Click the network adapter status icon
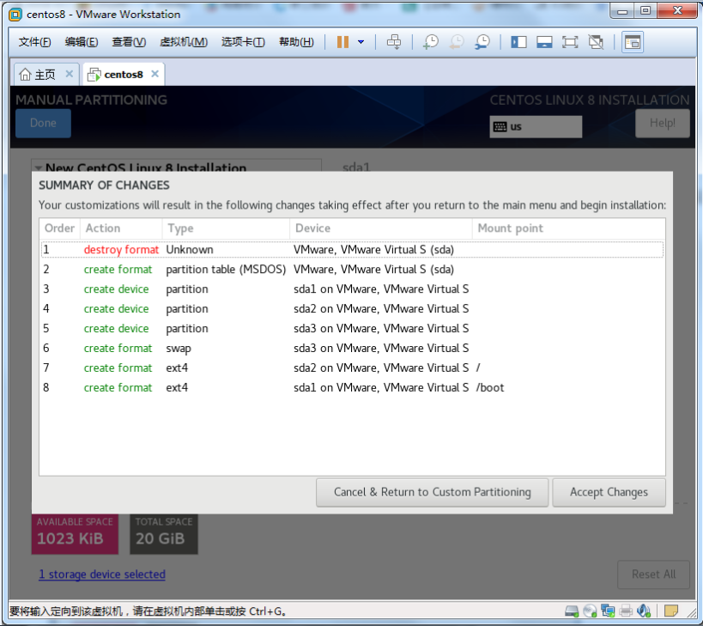Image resolution: width=703 pixels, height=626 pixels. [608, 611]
